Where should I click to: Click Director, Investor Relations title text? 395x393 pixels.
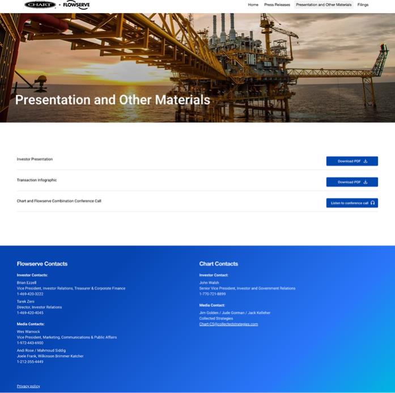tap(39, 307)
